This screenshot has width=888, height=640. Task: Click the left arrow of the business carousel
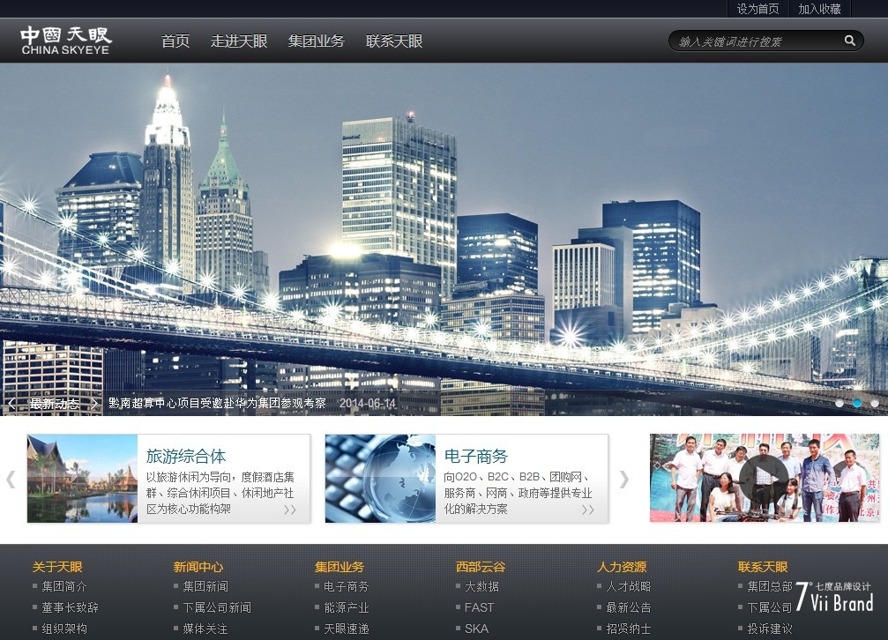click(11, 479)
